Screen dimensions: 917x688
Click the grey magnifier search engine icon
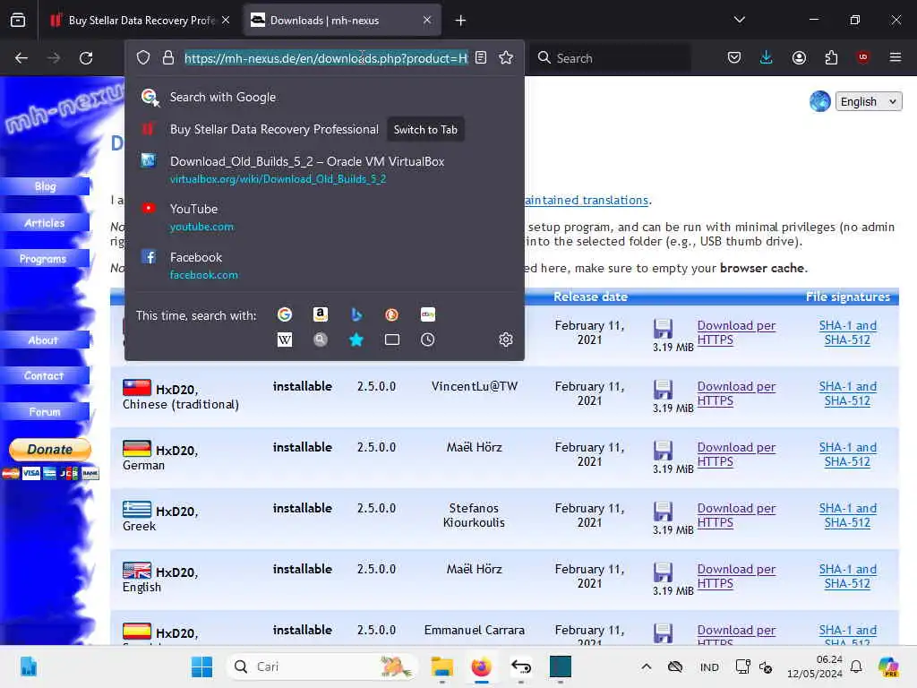click(321, 340)
